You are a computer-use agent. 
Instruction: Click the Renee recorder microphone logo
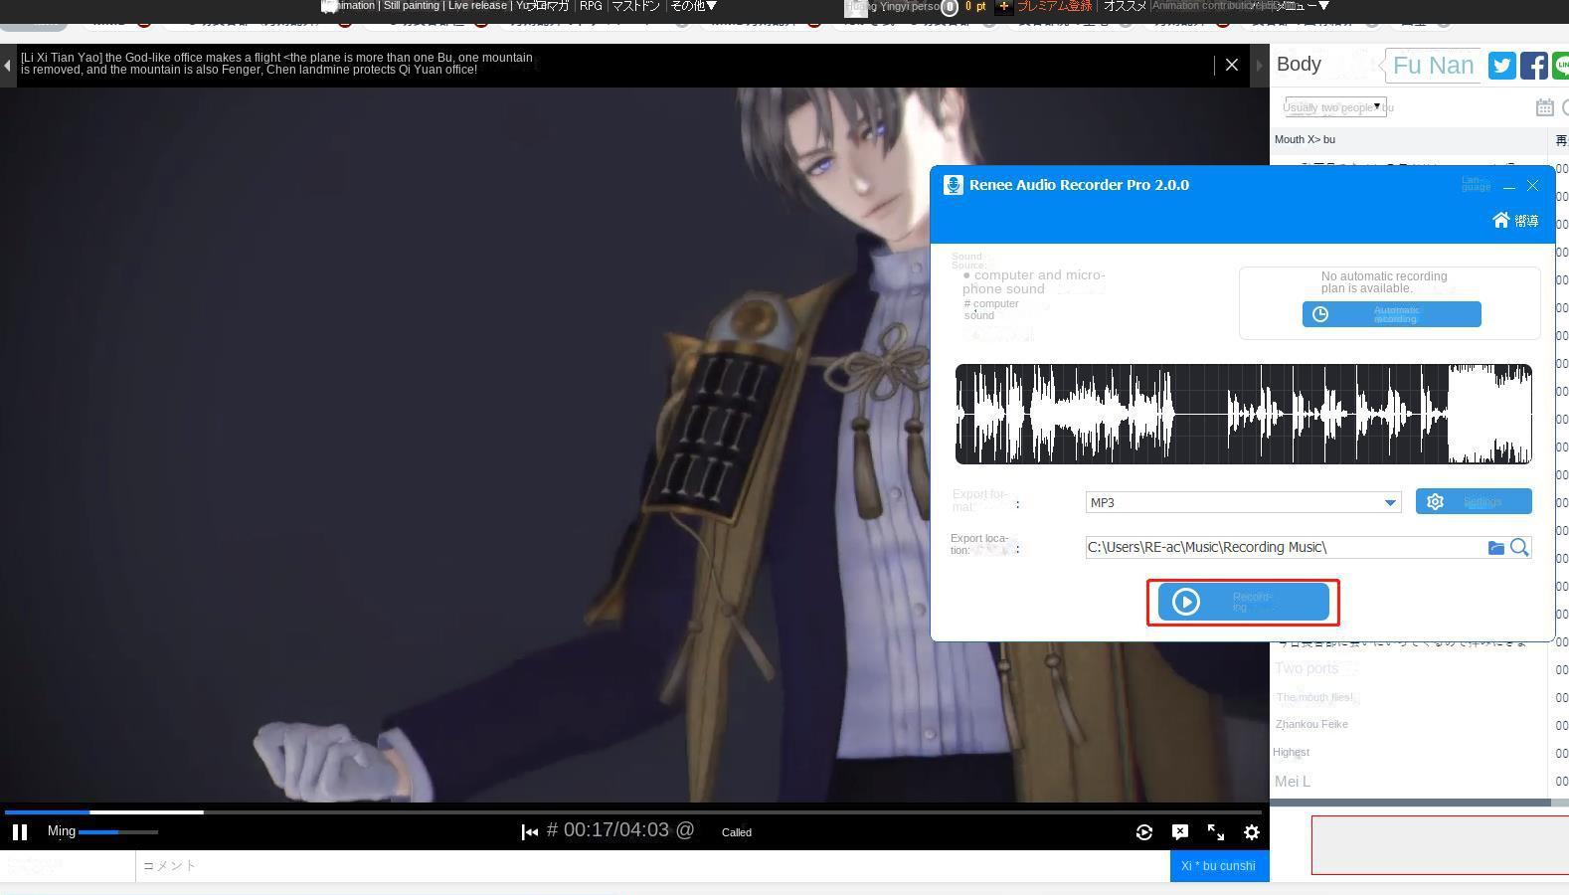coord(953,185)
